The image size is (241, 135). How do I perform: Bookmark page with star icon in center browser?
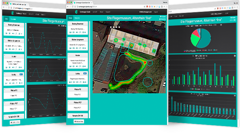pos(145,6)
